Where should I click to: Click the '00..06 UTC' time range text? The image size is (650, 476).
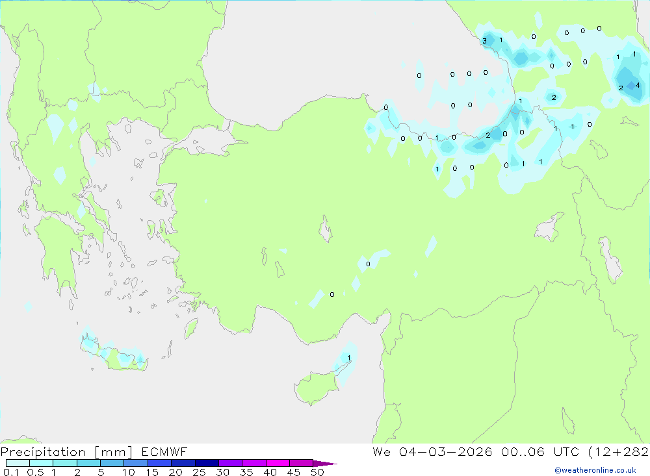pos(540,452)
